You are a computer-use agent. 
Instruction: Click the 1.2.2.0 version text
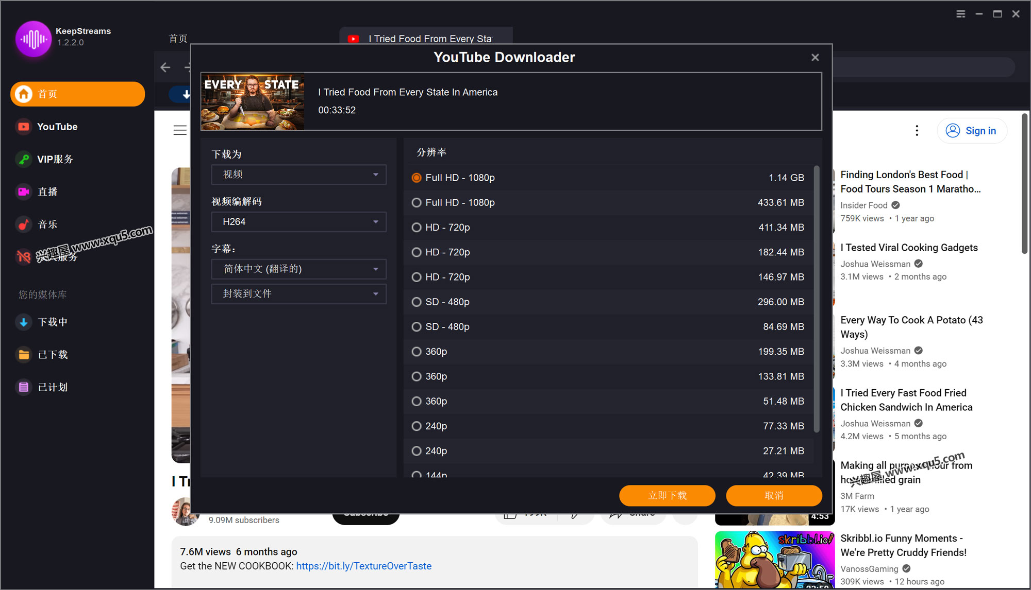(71, 43)
